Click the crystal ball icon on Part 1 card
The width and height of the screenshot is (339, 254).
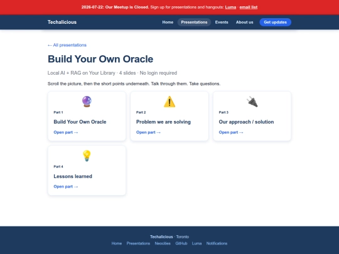point(87,102)
